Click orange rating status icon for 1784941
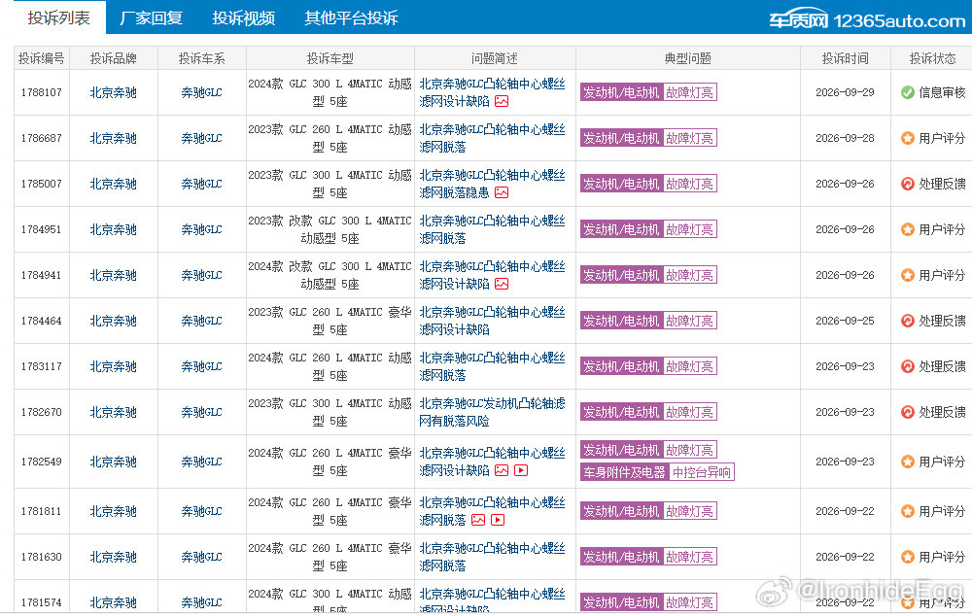Screen dimensions: 972x616 point(908,275)
